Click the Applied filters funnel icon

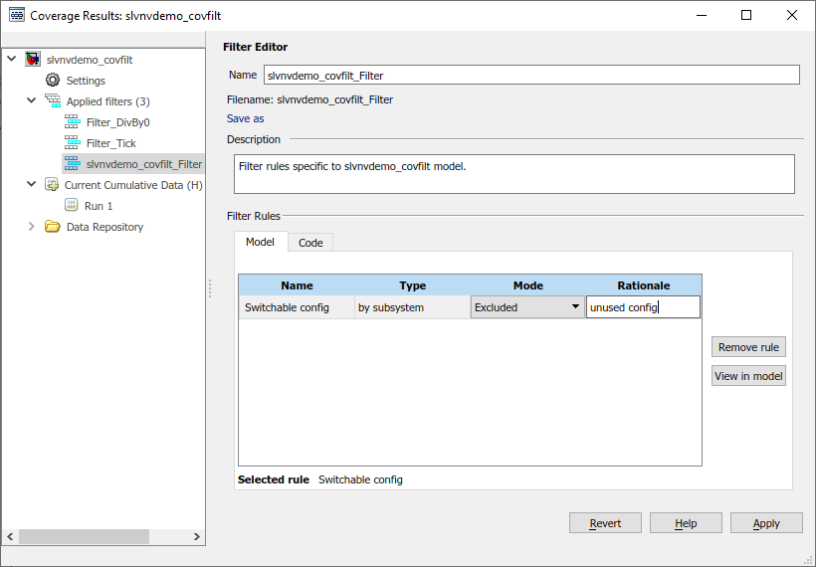[53, 101]
